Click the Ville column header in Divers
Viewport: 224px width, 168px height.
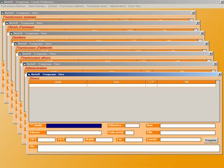tap(187, 82)
